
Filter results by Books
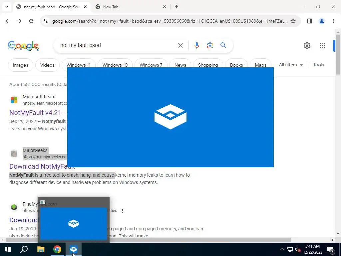click(x=236, y=63)
